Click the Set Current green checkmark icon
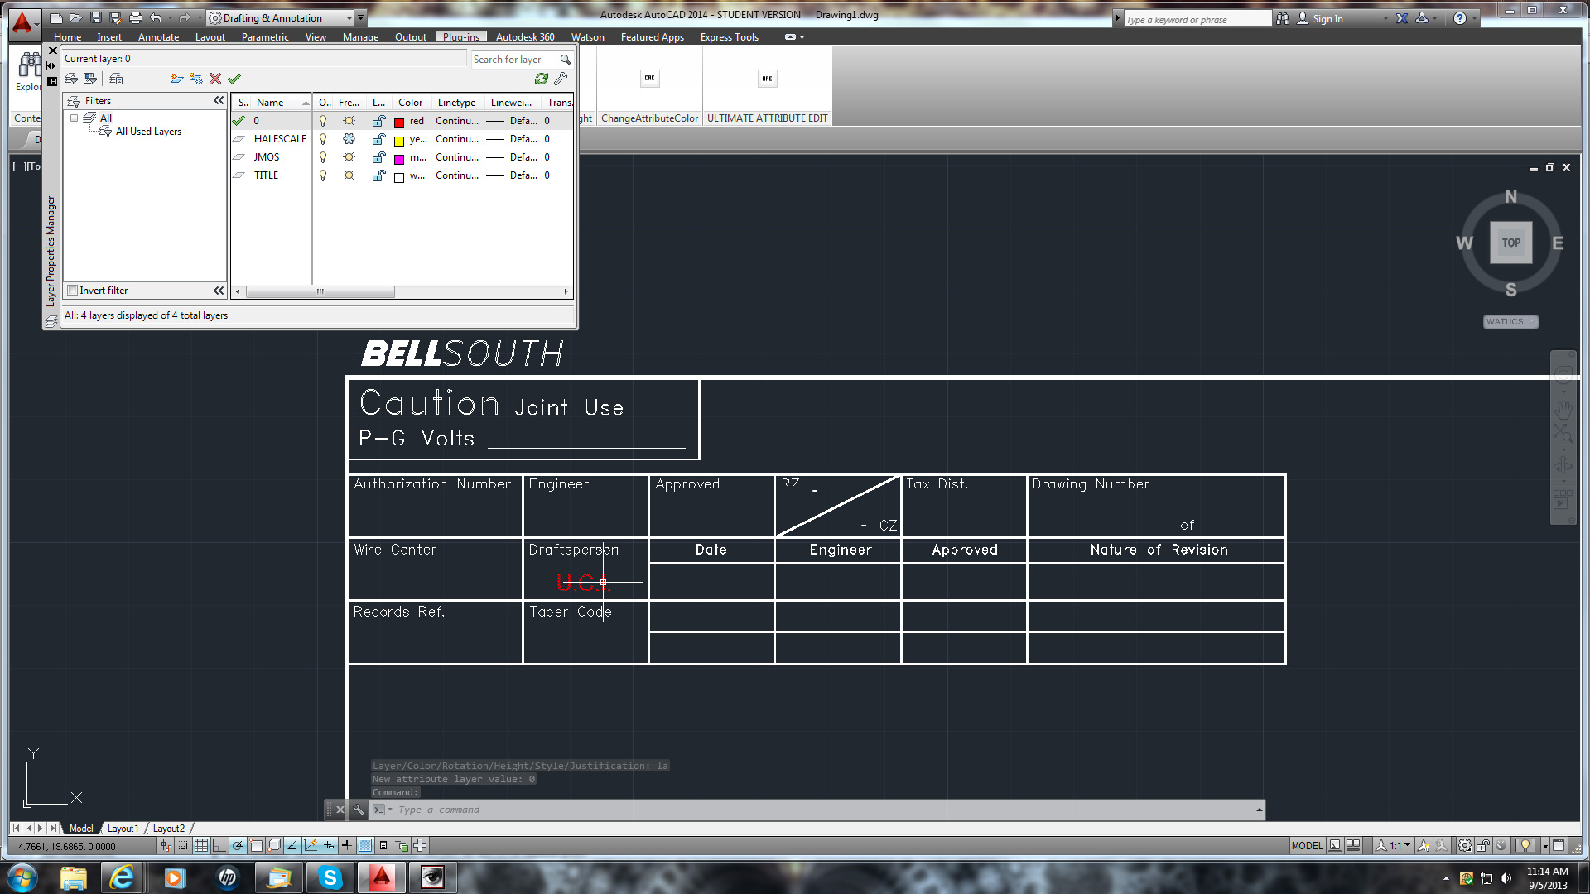1590x894 pixels. click(x=234, y=79)
